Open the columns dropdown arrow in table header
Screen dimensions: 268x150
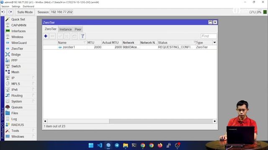tap(214, 42)
